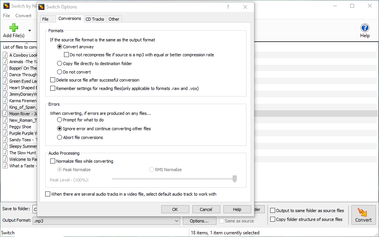The height and width of the screenshot is (237, 379).
Task: Click the note icon next to Moon River
Action: tap(5, 113)
